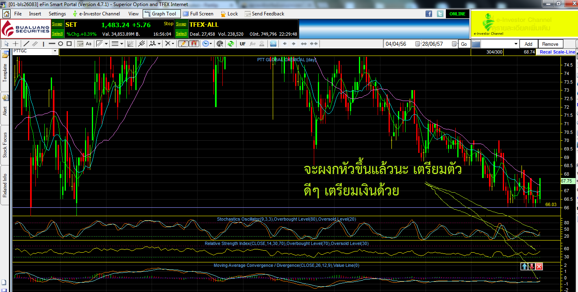Viewport: 578px width, 292px height.
Task: Click the expand horizontal arrows icon
Action: [304, 44]
